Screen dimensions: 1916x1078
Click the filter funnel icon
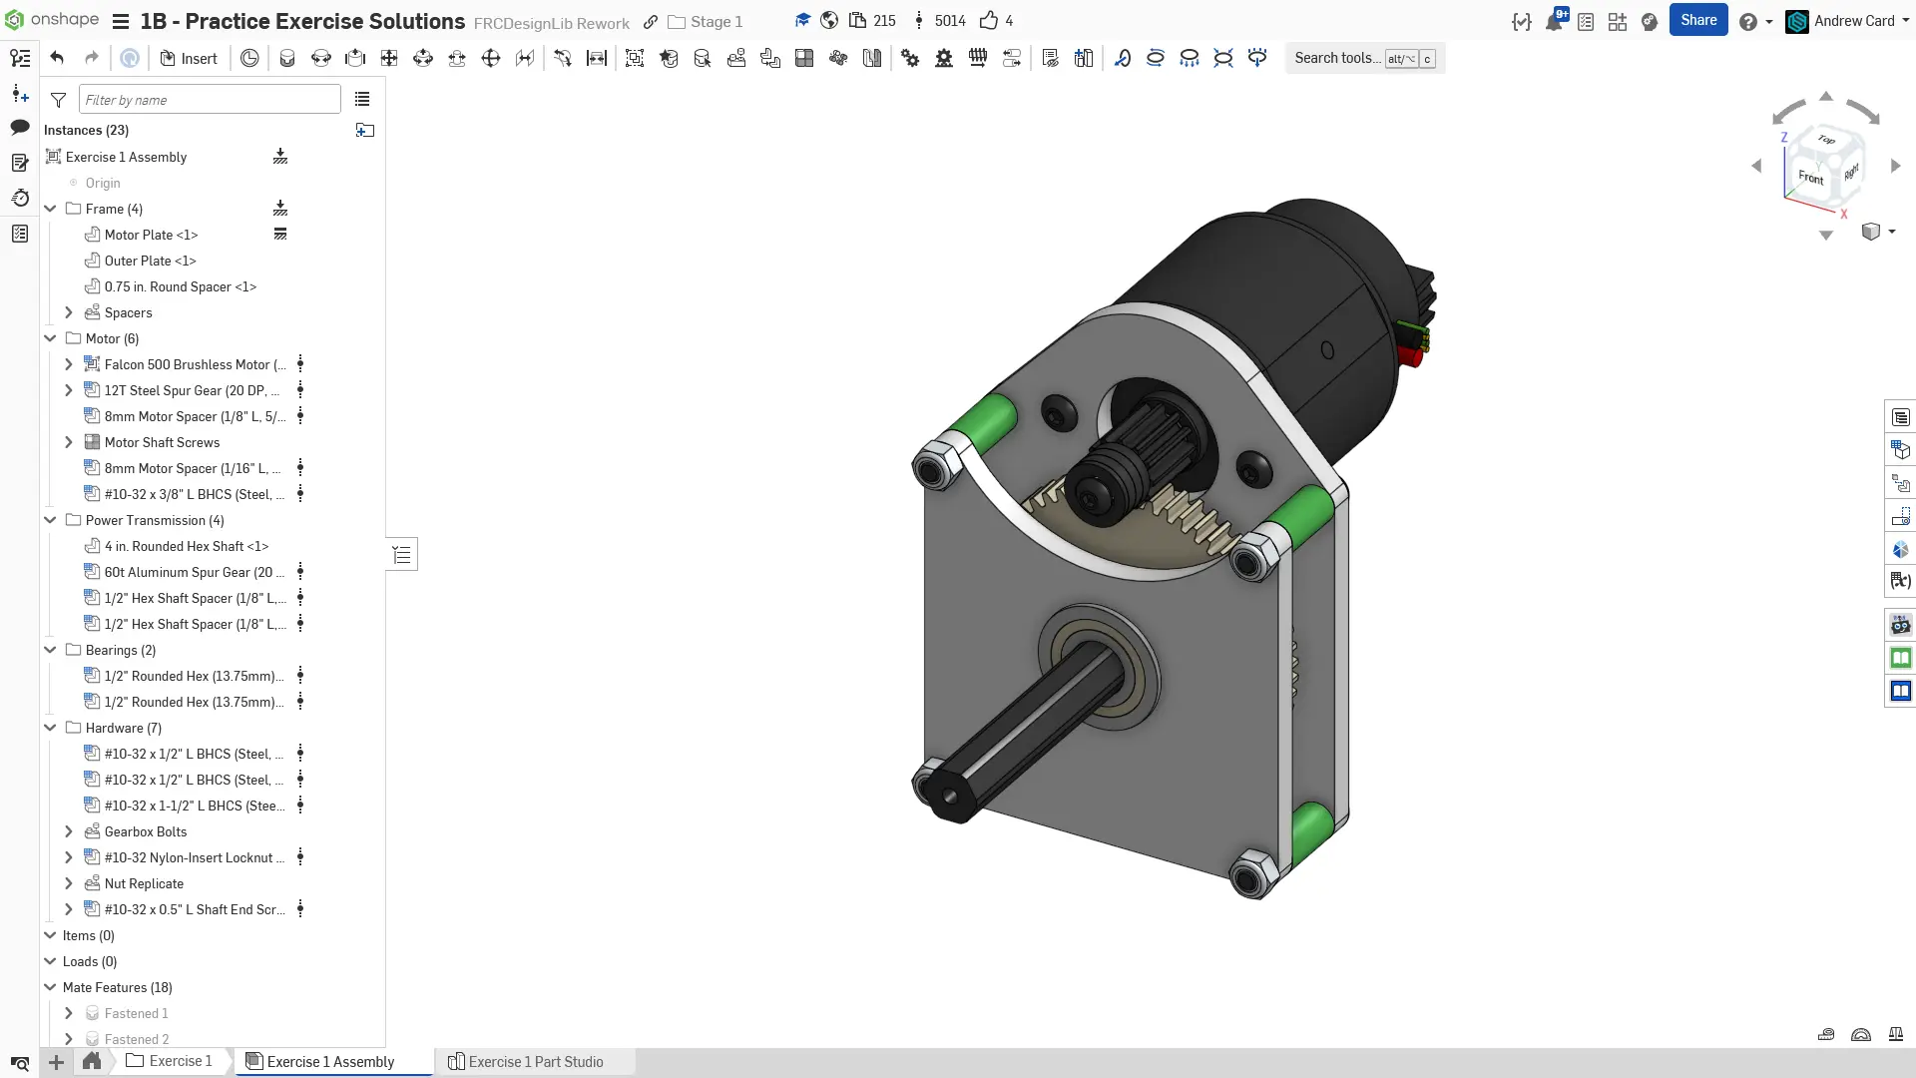[x=59, y=100]
